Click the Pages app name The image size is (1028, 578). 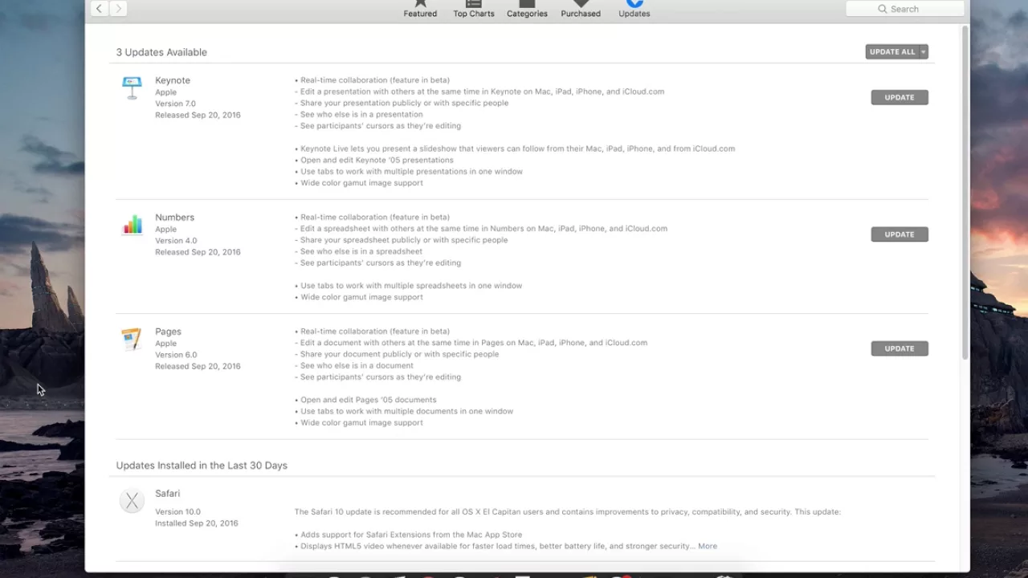coord(169,332)
